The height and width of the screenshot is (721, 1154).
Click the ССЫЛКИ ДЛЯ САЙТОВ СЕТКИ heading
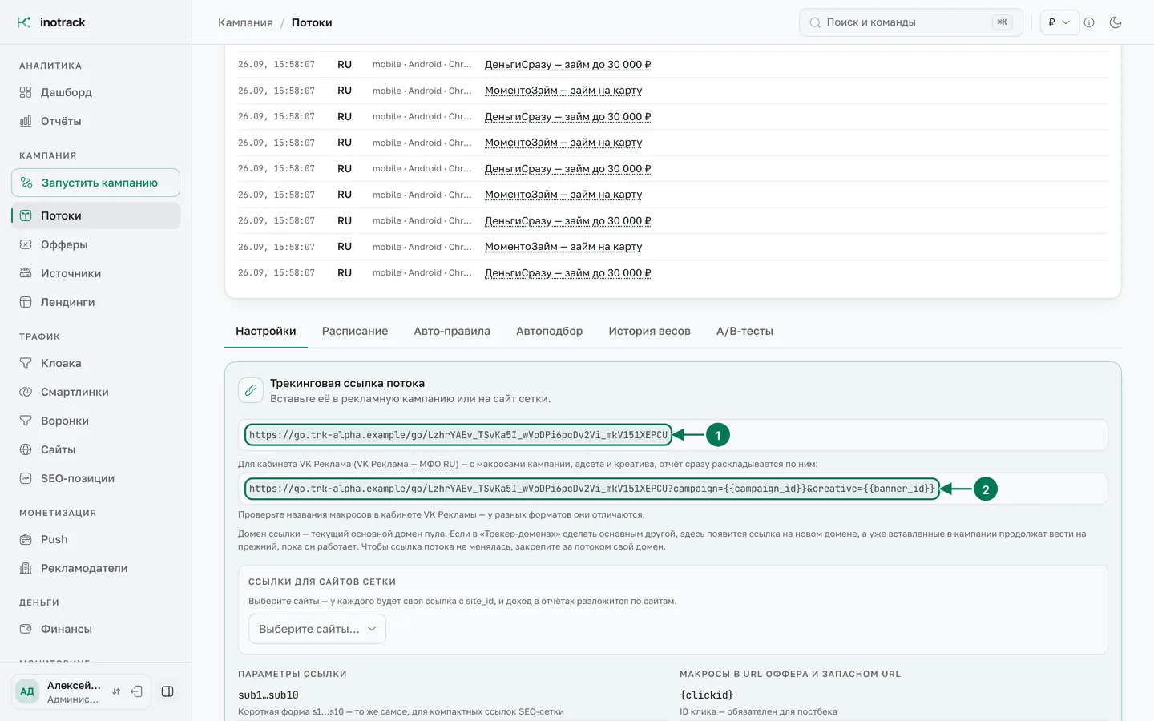tap(322, 582)
